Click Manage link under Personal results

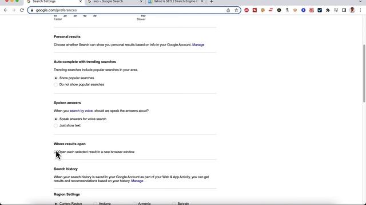[198, 44]
